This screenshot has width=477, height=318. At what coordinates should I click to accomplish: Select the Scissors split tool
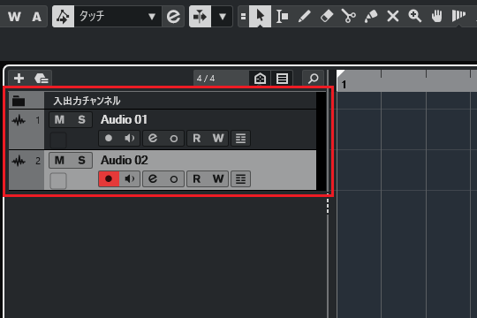[349, 16]
